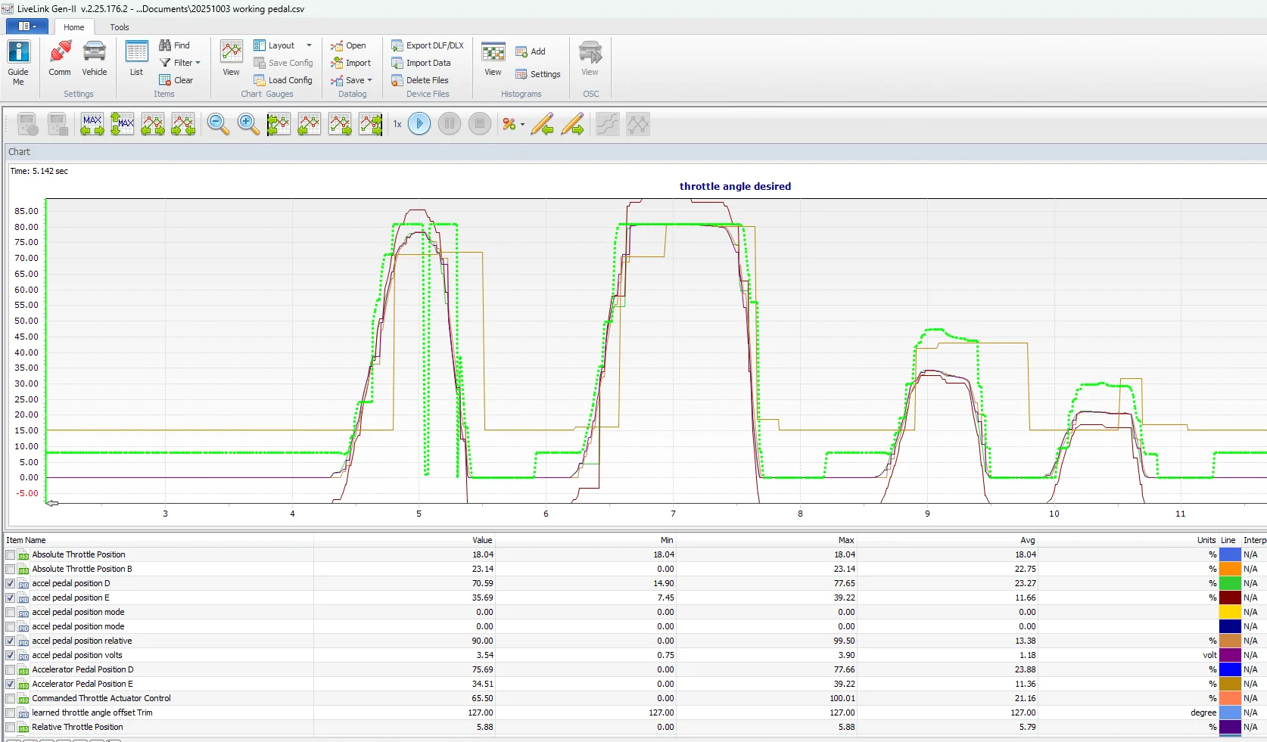Stop datalog playback
This screenshot has height=742, width=1267.
[480, 123]
